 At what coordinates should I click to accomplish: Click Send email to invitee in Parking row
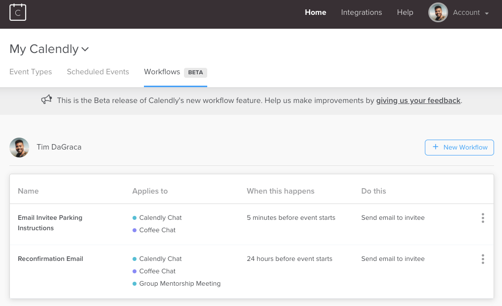click(x=393, y=217)
